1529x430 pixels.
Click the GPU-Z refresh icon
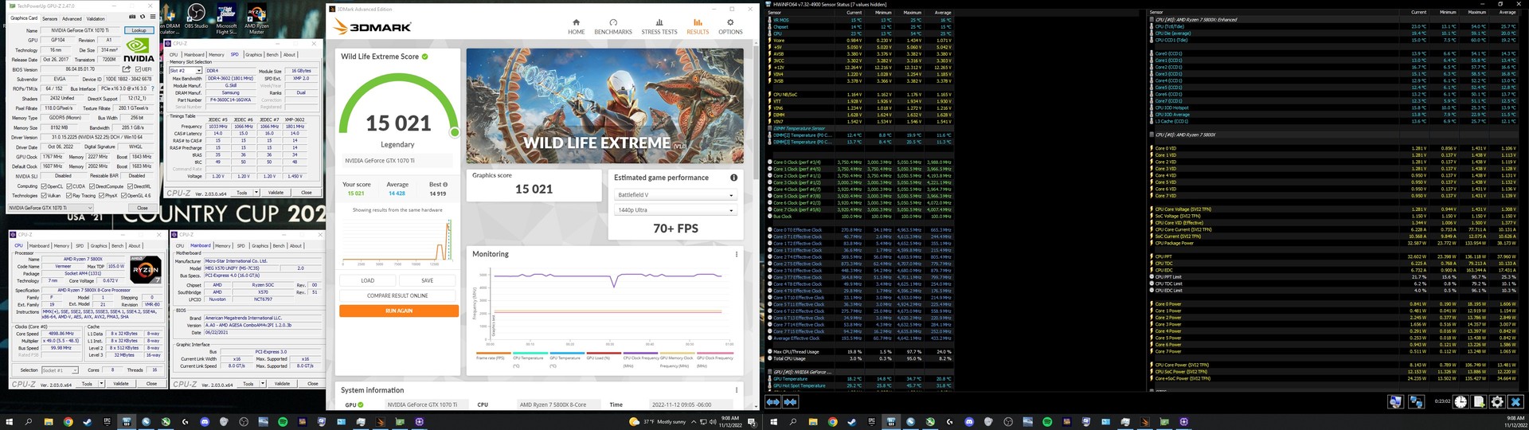point(143,17)
